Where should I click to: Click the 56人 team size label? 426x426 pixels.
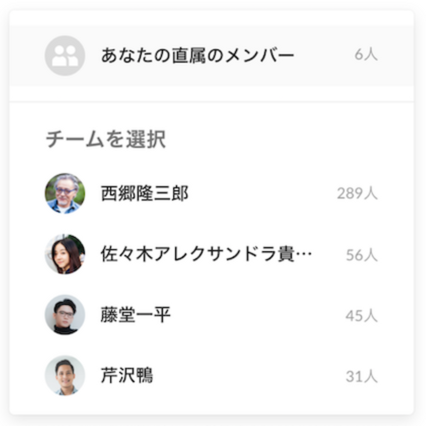point(362,255)
